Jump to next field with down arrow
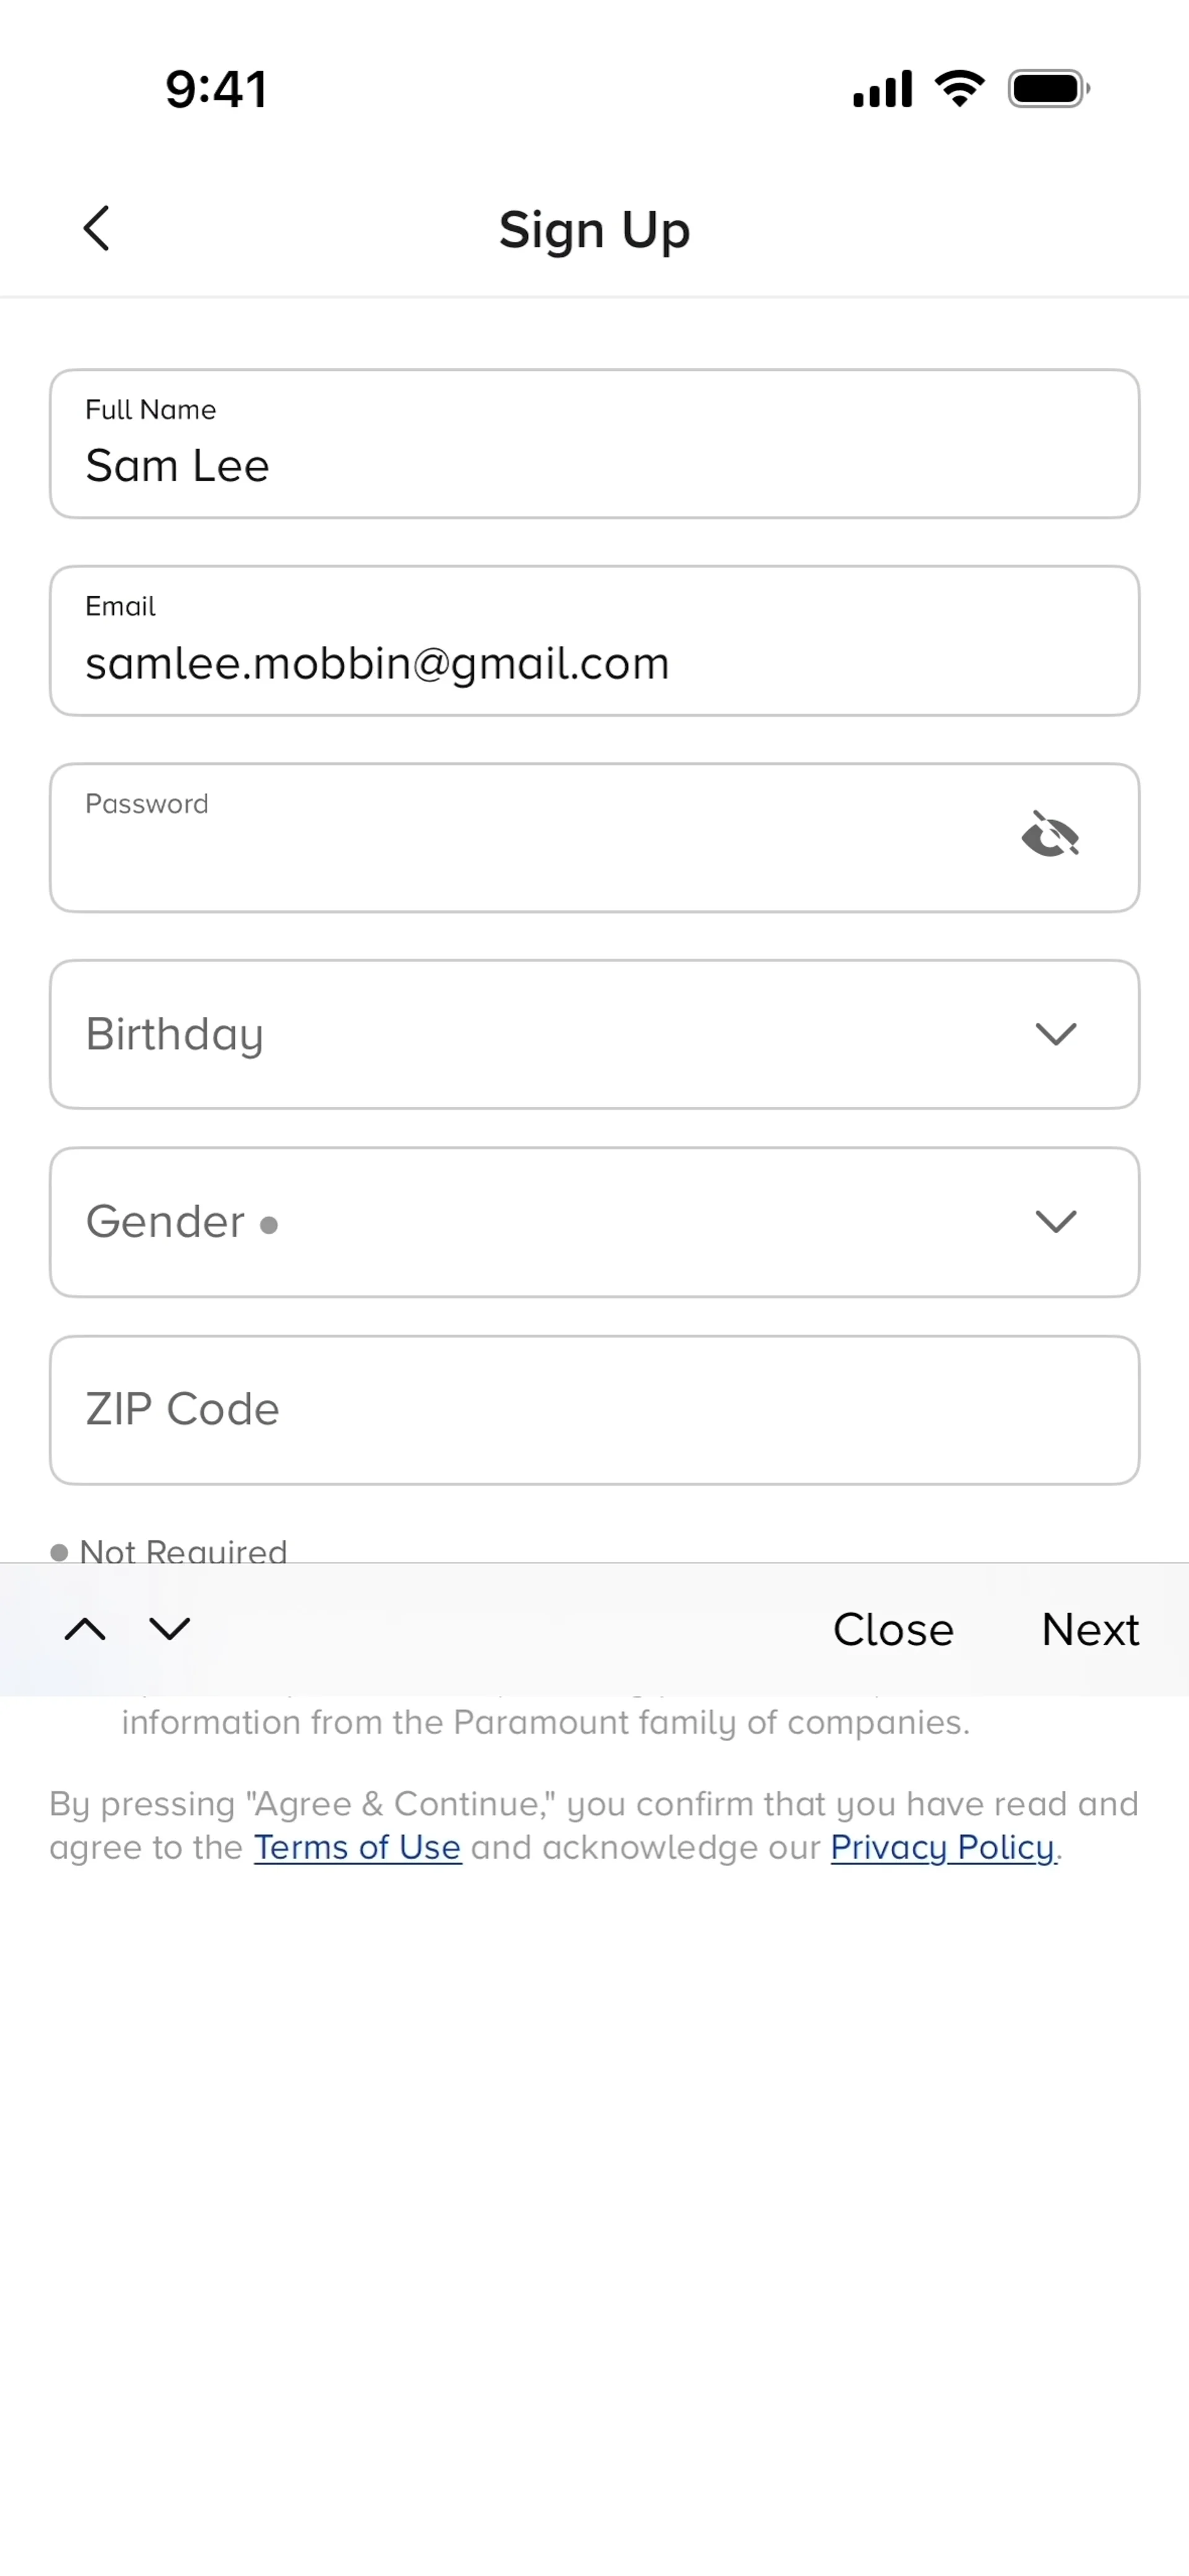This screenshot has height=2576, width=1189. coord(170,1629)
